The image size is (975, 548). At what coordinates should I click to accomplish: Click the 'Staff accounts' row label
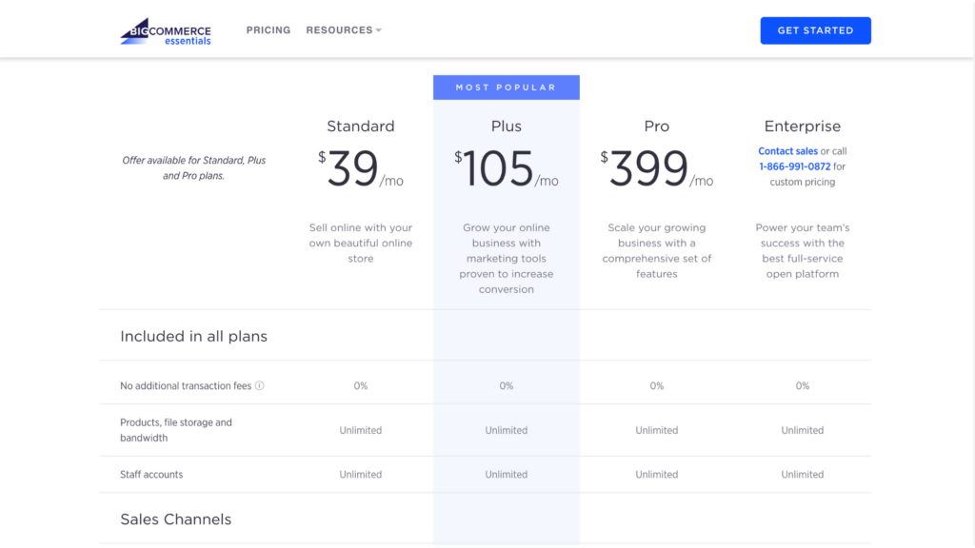coord(151,475)
